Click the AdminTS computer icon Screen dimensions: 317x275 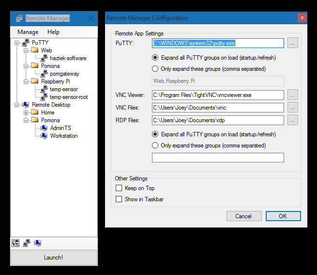44,128
